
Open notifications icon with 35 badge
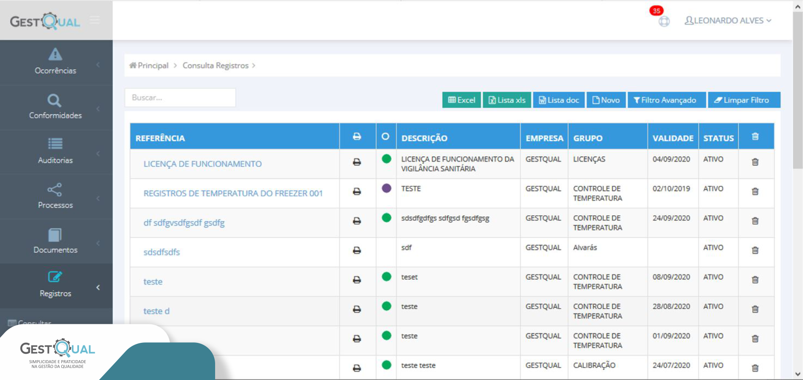[664, 21]
